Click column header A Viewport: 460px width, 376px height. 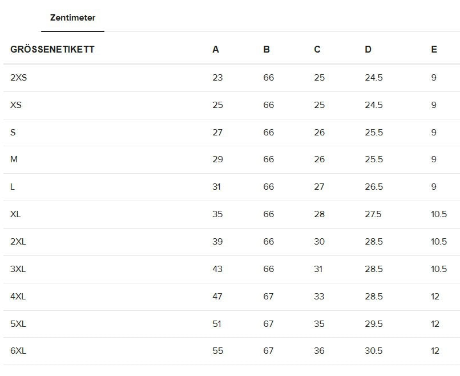coord(216,49)
